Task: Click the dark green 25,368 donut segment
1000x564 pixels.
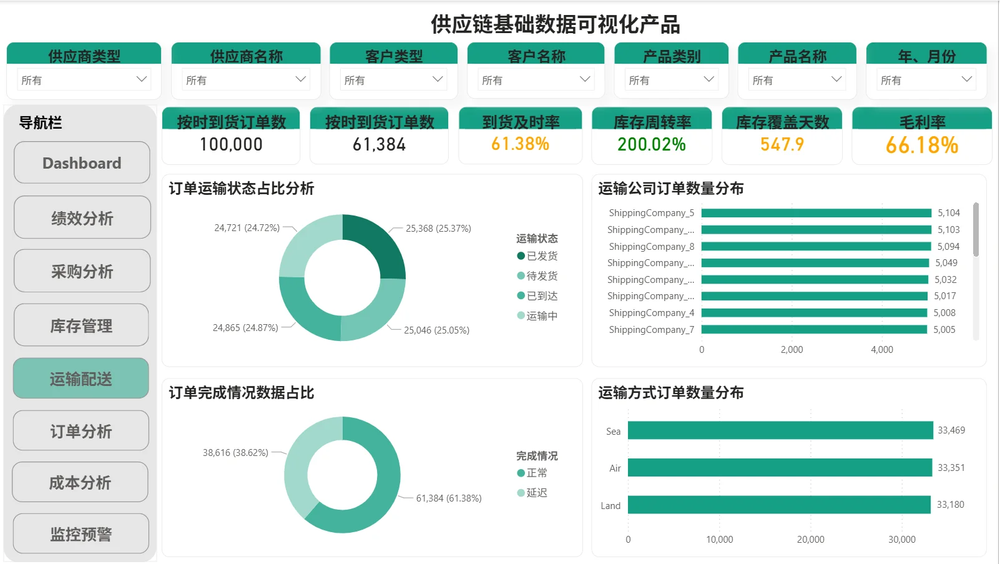Action: [x=378, y=244]
